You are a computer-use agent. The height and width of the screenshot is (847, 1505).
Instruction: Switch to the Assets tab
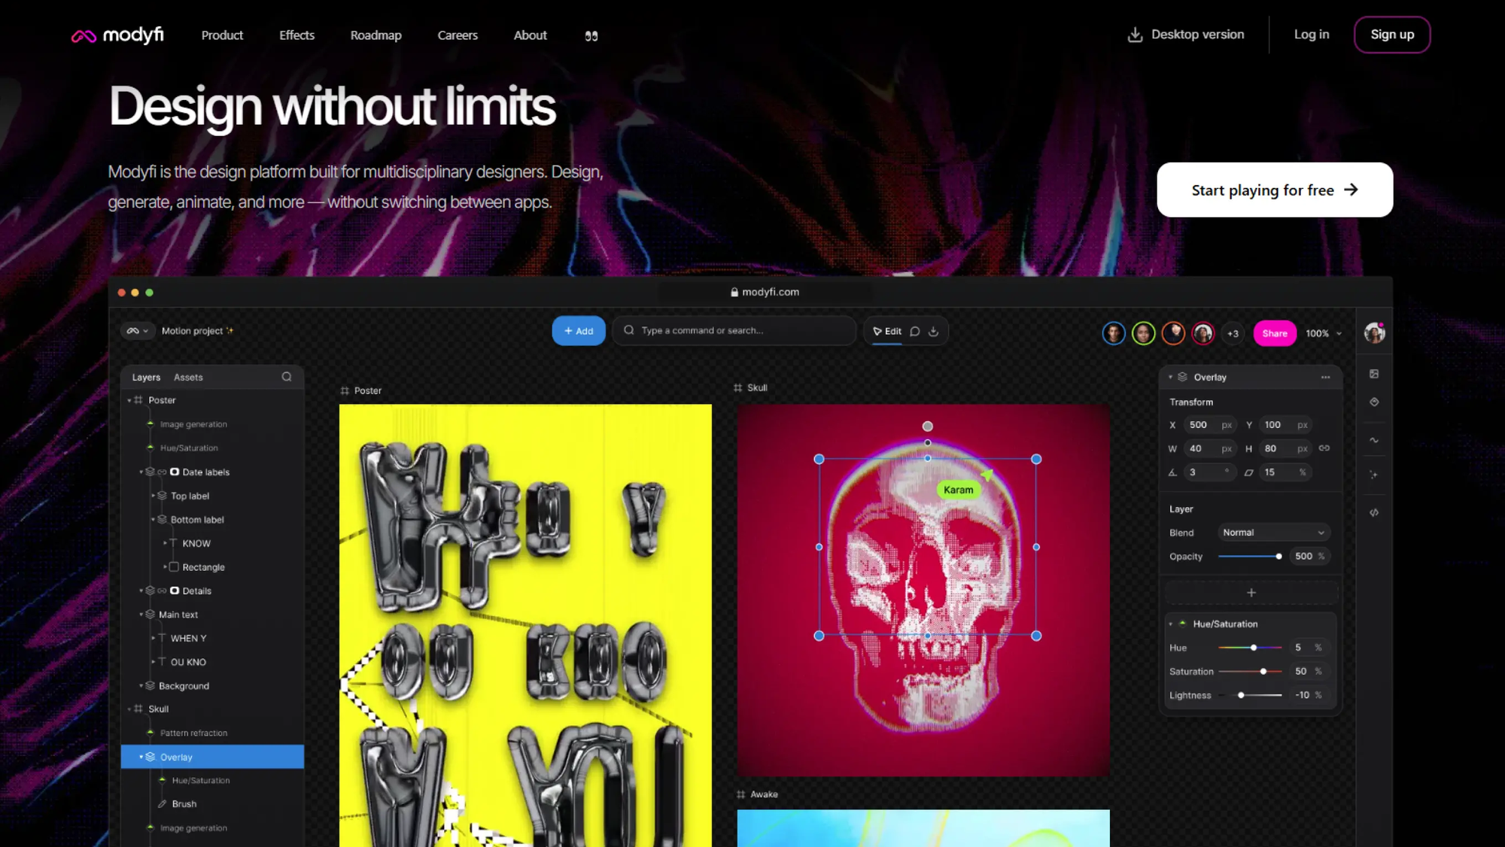point(188,378)
